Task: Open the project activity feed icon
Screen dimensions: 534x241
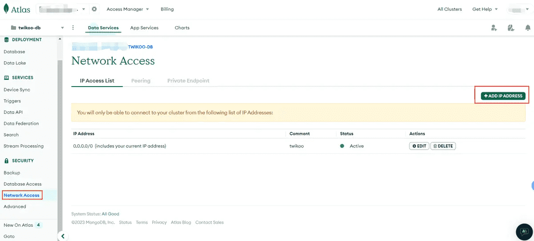Action: (x=511, y=28)
